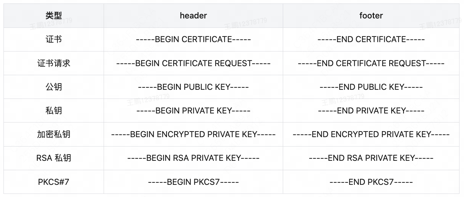The height and width of the screenshot is (197, 464).
Task: Select the 证书 row label cell
Action: tap(54, 39)
